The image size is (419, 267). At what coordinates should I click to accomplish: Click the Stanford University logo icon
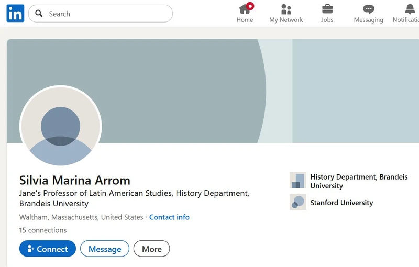[297, 202]
